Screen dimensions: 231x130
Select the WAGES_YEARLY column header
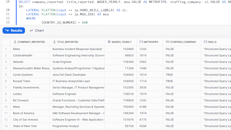point(121,42)
